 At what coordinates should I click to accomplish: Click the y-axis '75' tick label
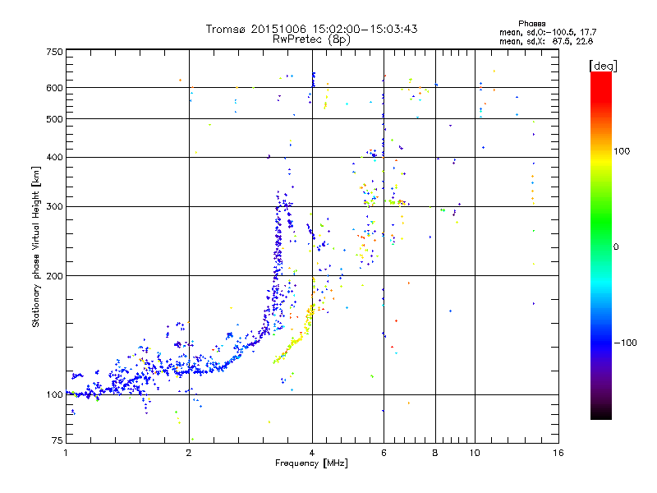coord(57,440)
